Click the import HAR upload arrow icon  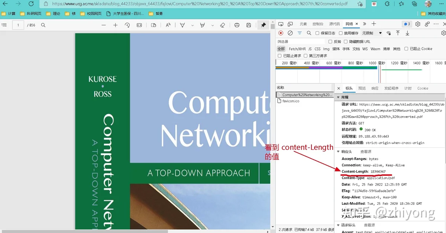pos(398,33)
